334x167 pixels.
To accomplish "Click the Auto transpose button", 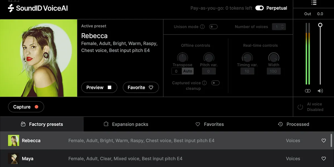I will pyautogui.click(x=188, y=71).
